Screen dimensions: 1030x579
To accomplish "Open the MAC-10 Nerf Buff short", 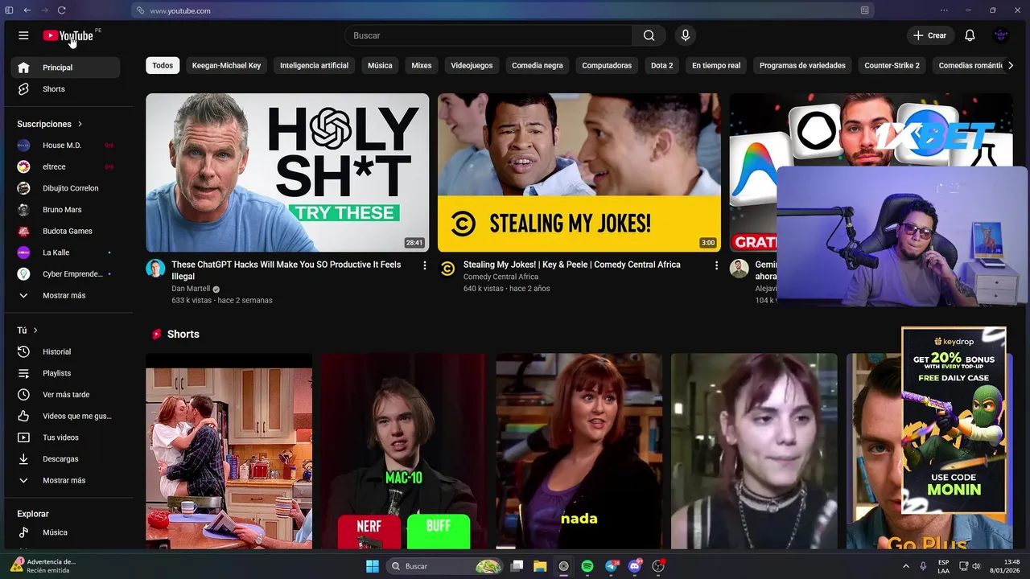I will (x=404, y=451).
